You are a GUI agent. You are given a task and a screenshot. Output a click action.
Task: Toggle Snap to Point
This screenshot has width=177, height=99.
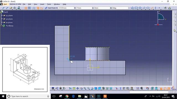(29, 8)
